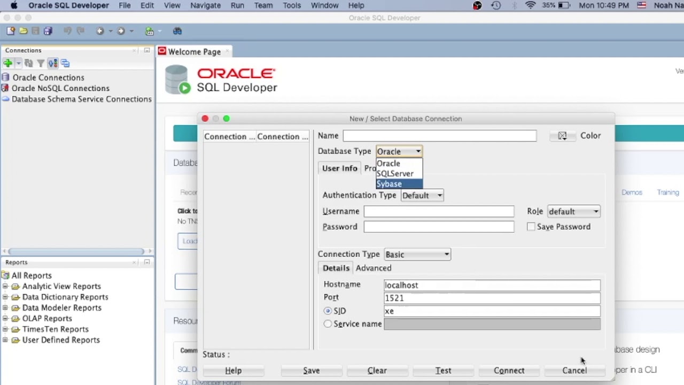This screenshot has width=684, height=385.
Task: Click the Collapse All icon in Connections panel
Action: click(x=65, y=63)
